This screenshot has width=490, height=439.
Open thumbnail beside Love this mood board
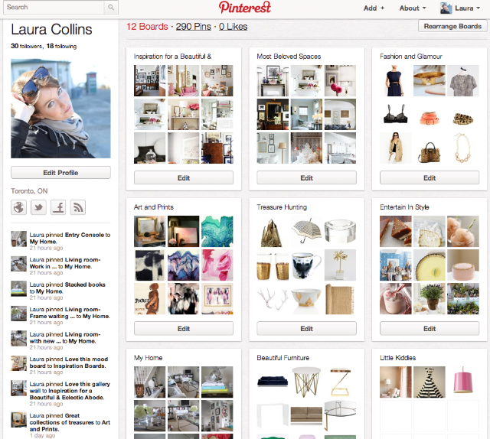point(18,363)
